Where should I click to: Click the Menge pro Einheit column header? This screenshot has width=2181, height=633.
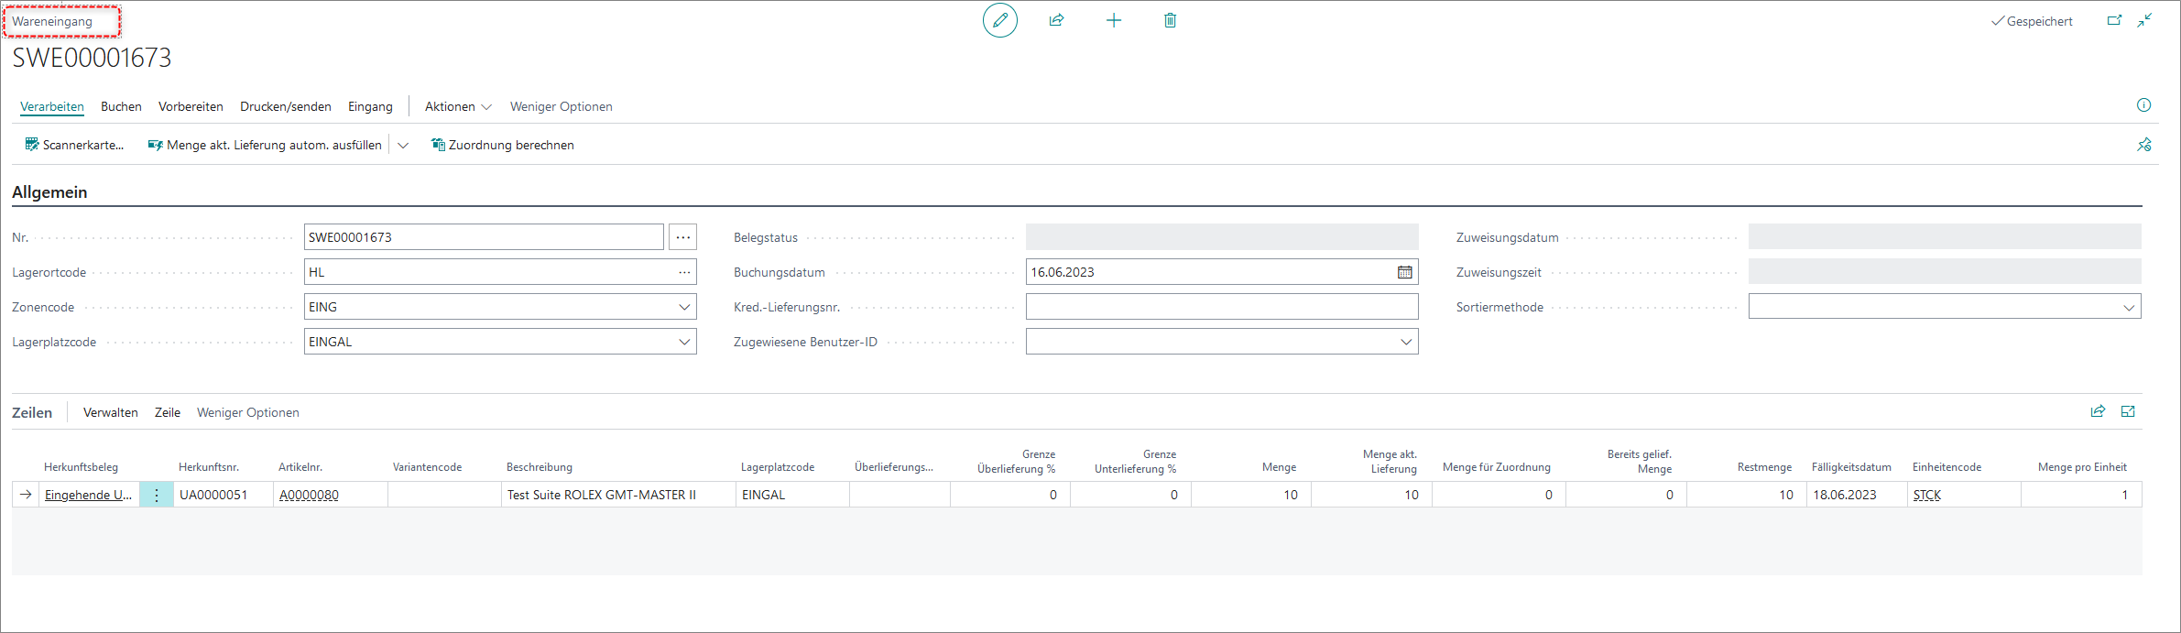point(2082,467)
